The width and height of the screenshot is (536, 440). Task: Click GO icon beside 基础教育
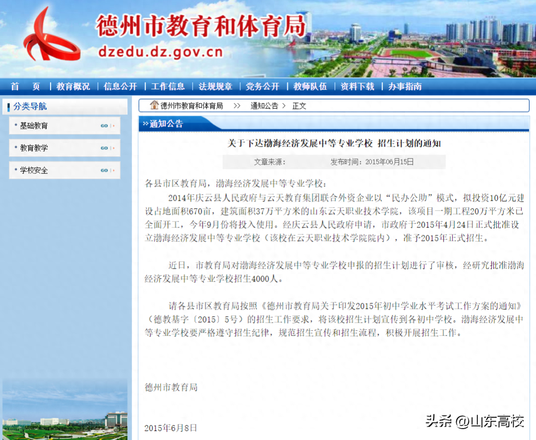105,126
